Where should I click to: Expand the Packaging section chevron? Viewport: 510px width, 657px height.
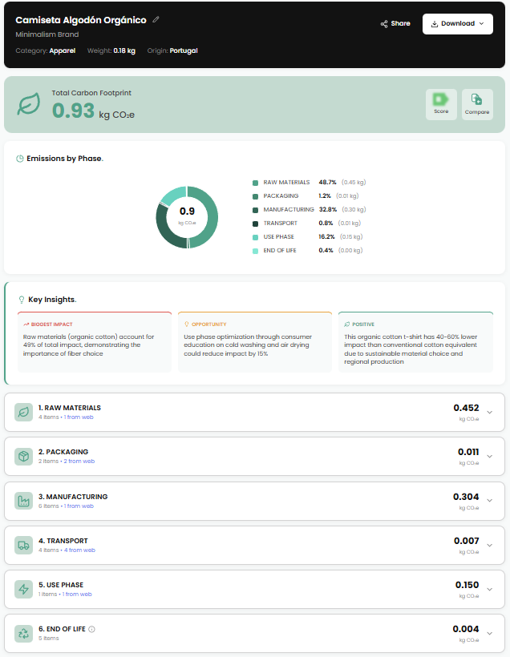pos(489,457)
